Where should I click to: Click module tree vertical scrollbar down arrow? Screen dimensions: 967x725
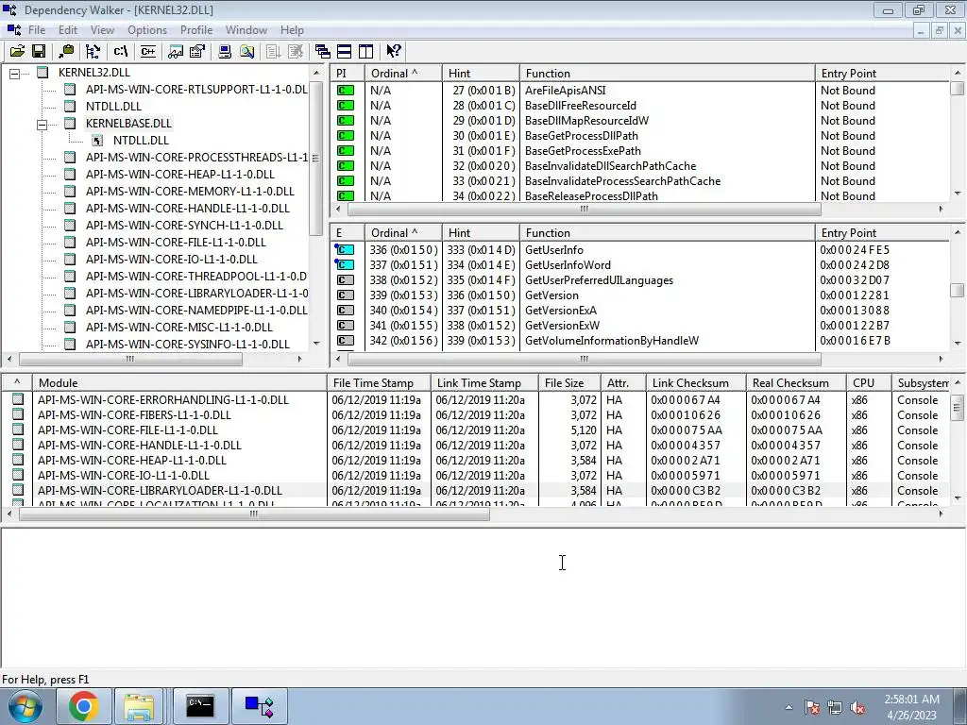tap(316, 344)
